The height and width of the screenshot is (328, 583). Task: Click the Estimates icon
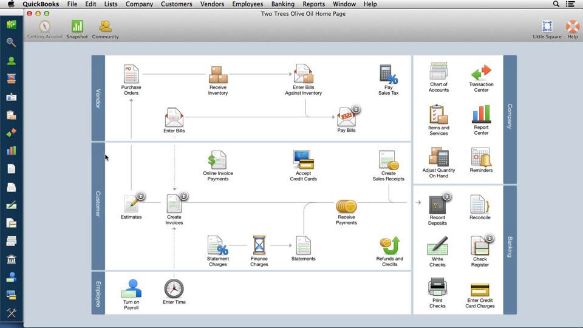pyautogui.click(x=131, y=203)
